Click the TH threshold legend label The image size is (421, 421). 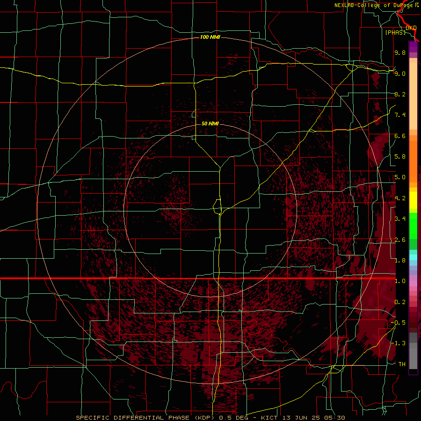[402, 364]
